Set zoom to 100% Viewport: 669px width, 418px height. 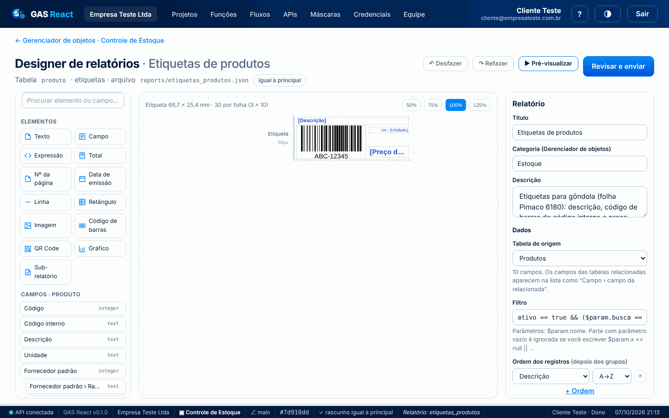tap(455, 105)
